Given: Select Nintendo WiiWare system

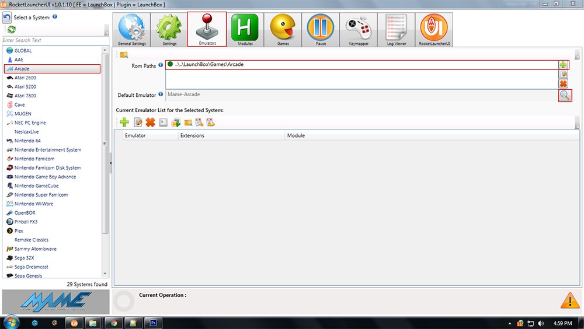Looking at the screenshot, I should point(30,204).
